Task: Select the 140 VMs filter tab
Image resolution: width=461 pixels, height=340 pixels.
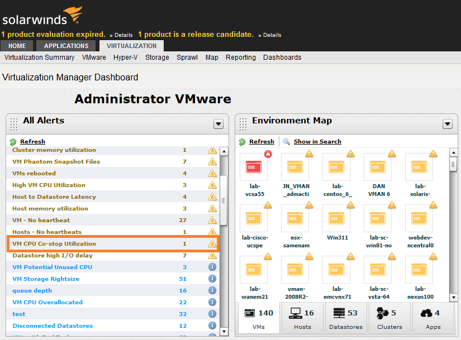Action: 259,318
